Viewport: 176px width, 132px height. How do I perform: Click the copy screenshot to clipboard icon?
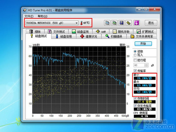[x=114, y=23]
